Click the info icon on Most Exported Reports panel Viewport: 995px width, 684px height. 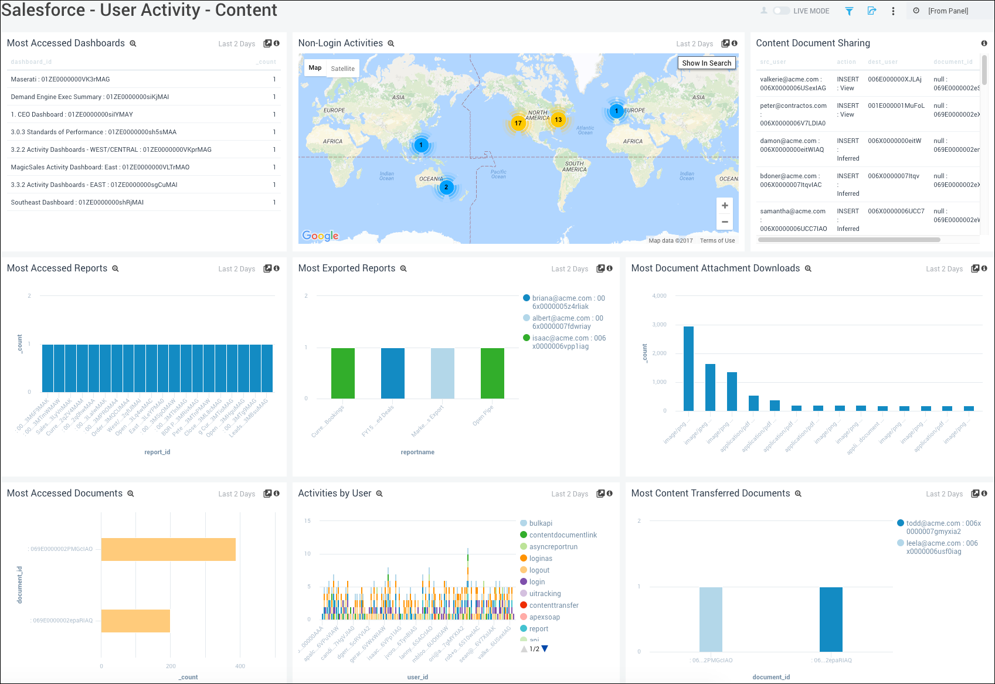point(610,268)
